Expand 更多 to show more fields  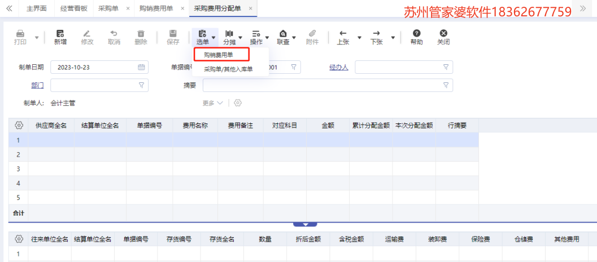213,103
